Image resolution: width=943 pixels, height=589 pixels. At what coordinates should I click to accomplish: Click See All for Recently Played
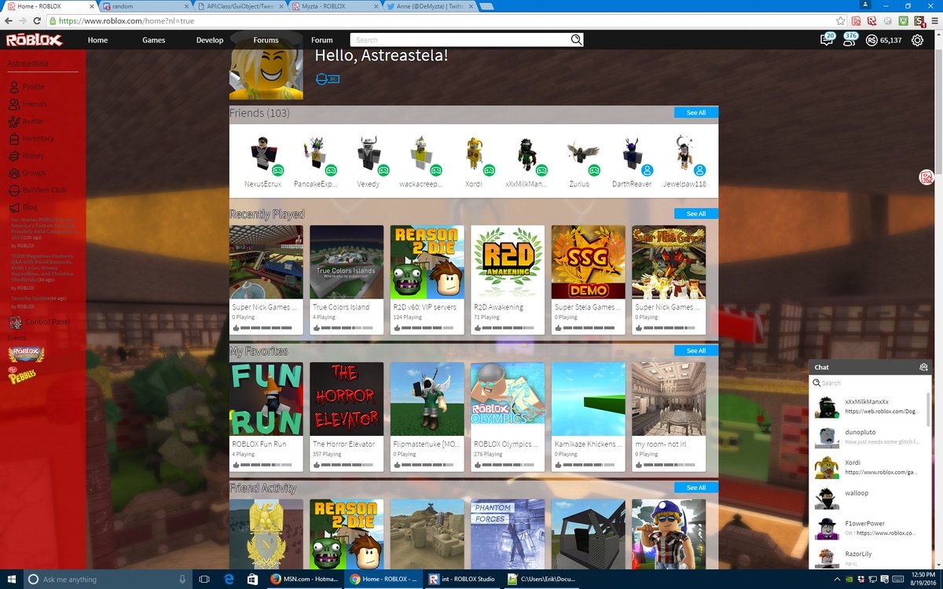[696, 214]
